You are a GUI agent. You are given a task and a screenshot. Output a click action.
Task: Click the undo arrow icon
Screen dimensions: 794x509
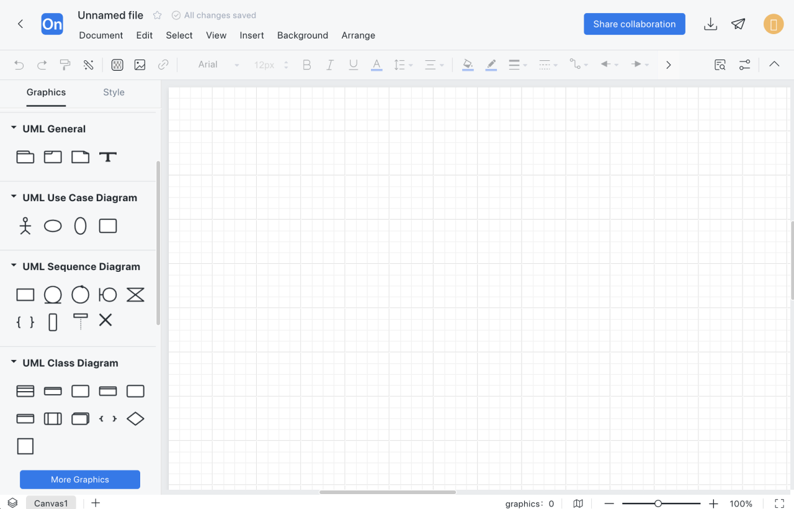(19, 65)
